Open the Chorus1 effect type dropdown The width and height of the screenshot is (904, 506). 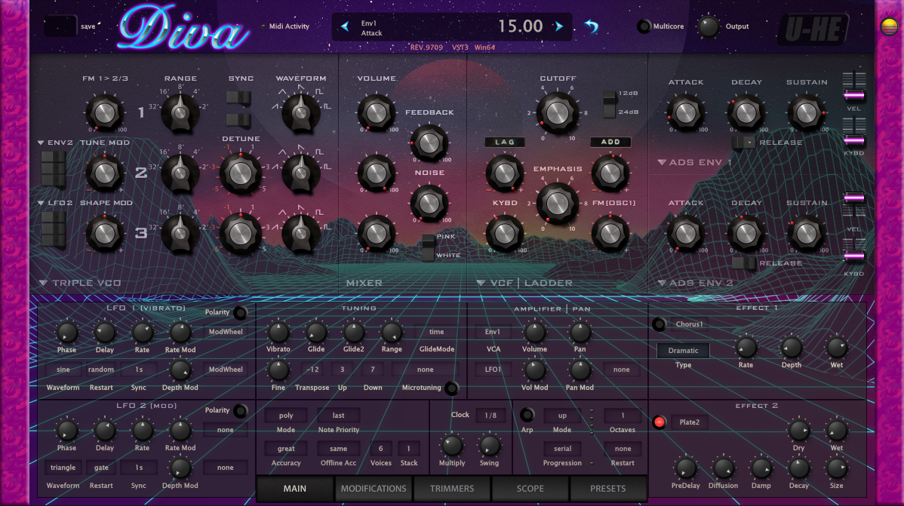point(690,324)
